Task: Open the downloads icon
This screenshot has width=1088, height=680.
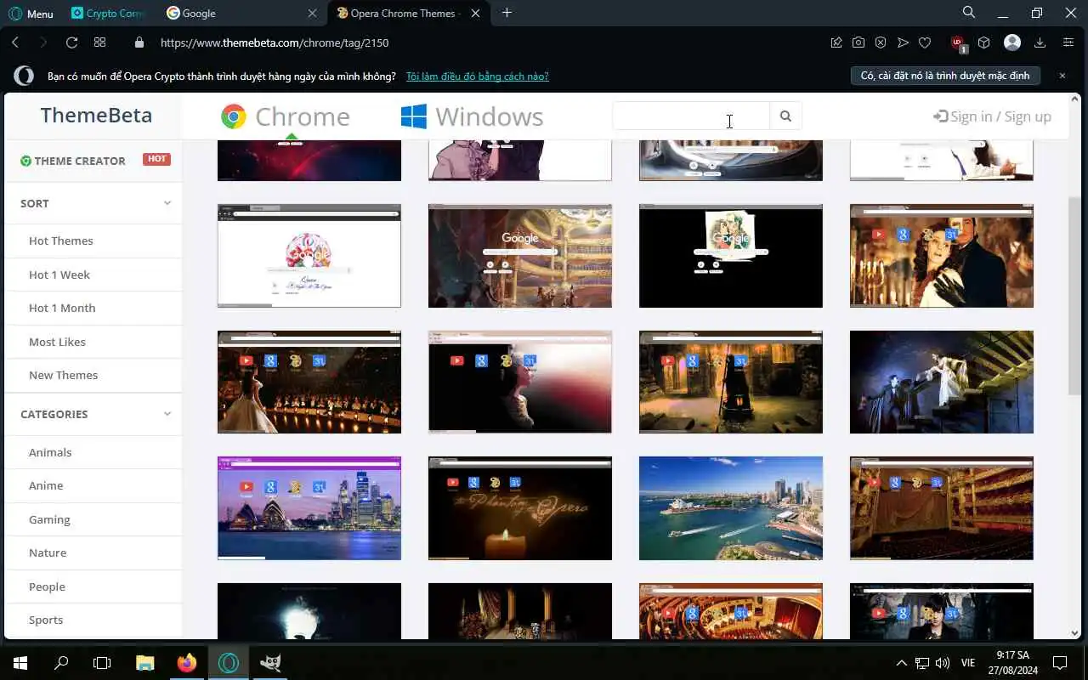Action: point(1039,42)
